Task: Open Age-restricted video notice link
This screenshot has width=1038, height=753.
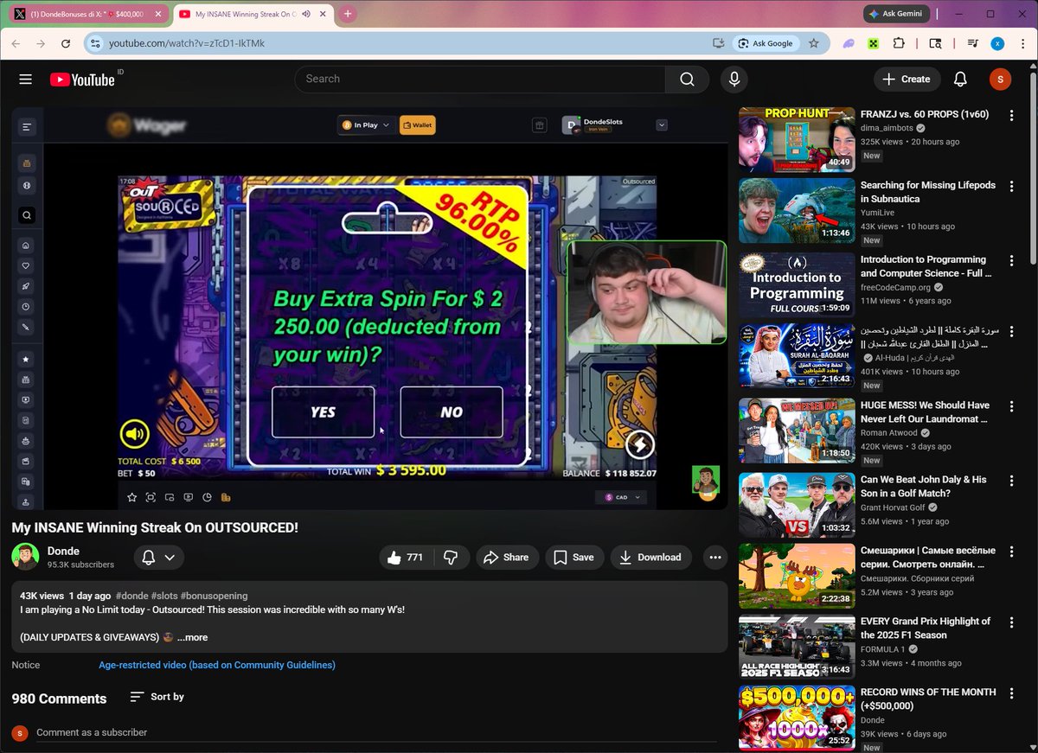Action: click(217, 665)
